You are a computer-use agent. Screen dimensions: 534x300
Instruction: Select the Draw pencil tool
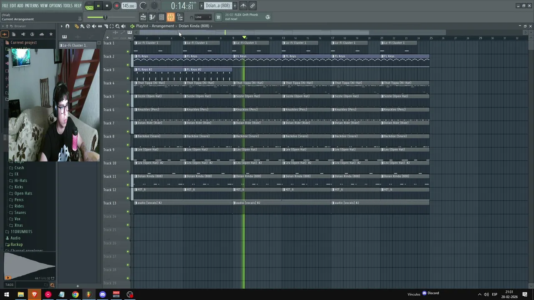click(76, 26)
